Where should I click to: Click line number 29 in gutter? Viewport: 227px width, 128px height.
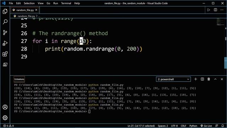tap(24, 57)
